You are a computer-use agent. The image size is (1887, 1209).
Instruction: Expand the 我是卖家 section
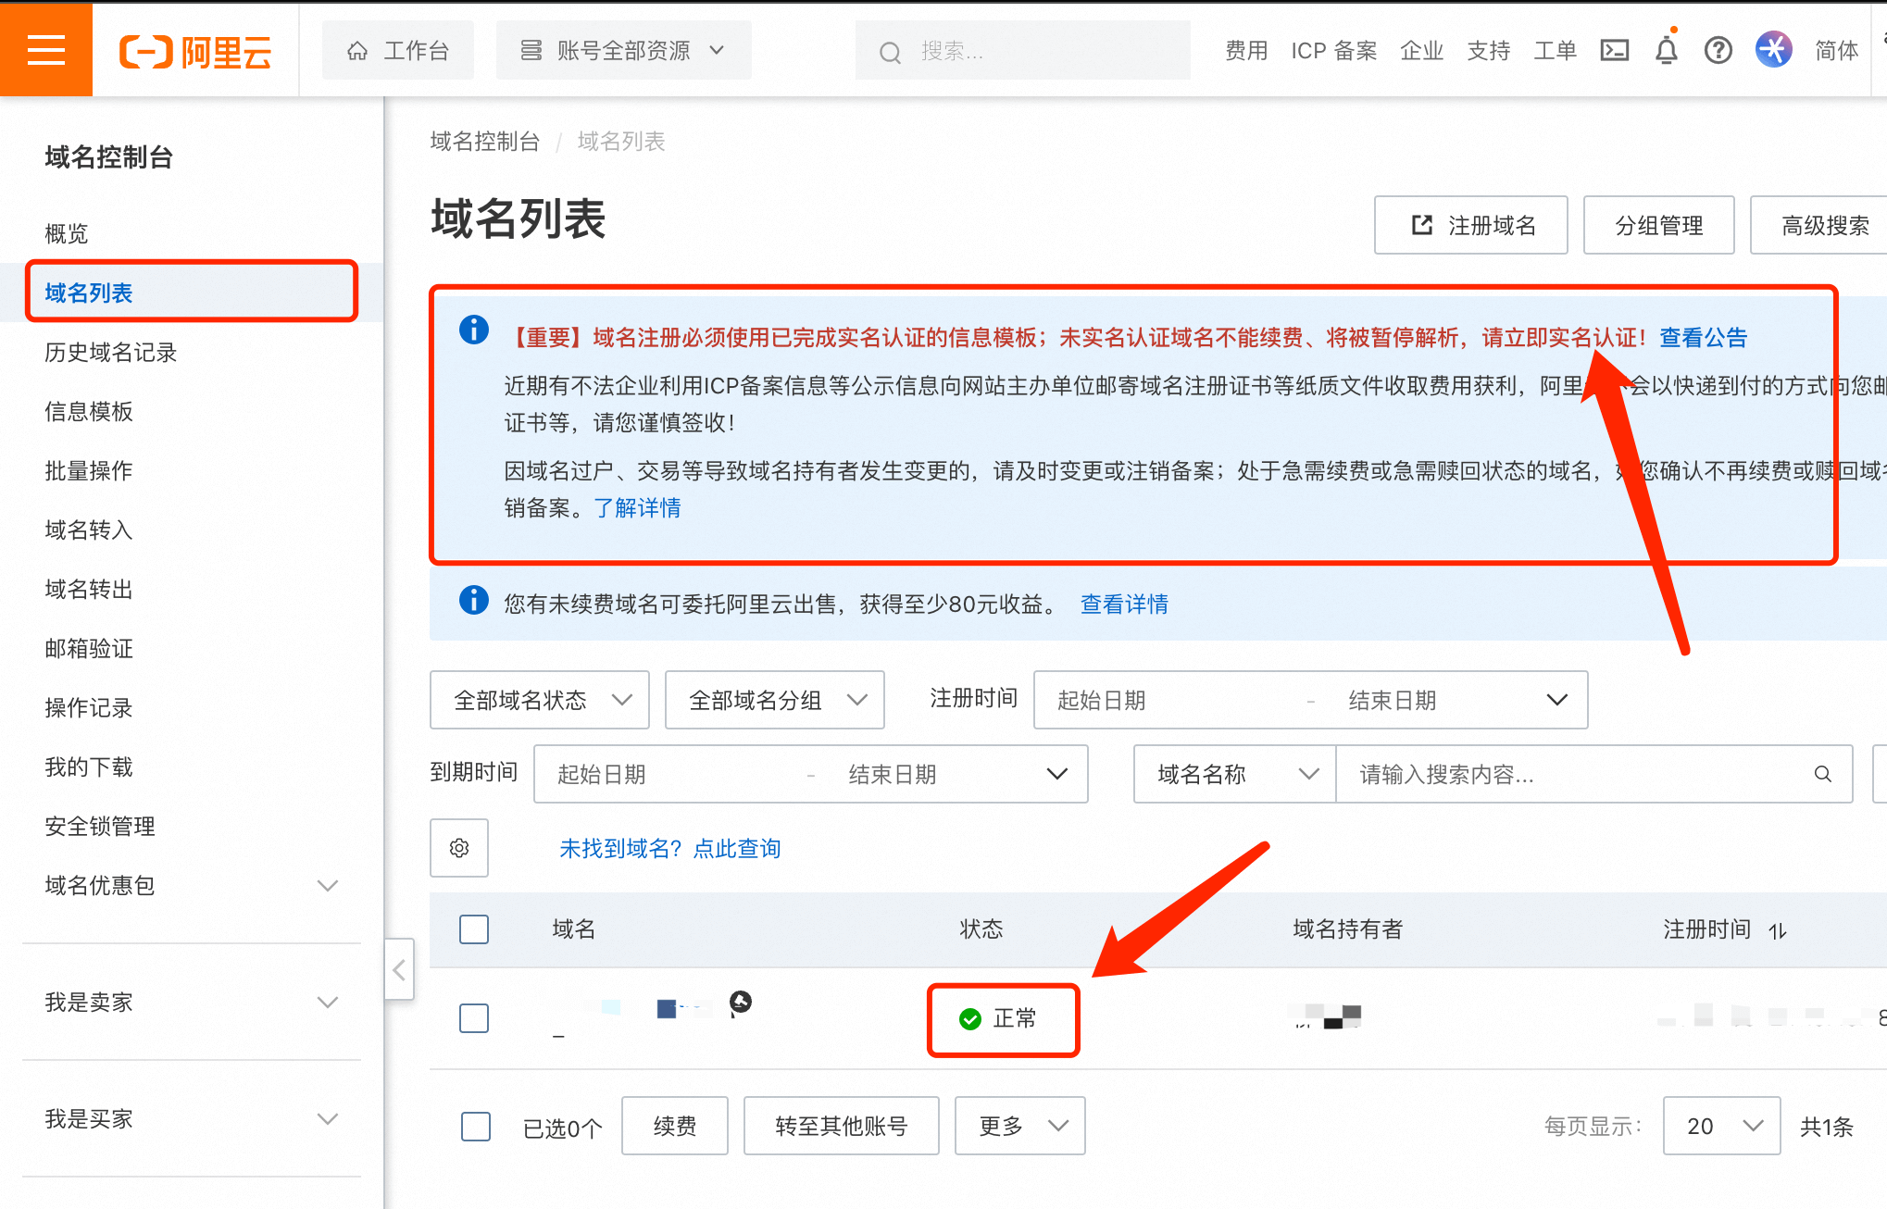point(192,1002)
